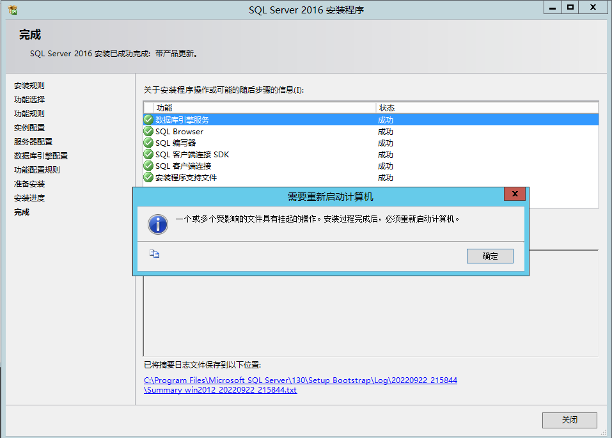Select 安装进度 step in sidebar

[x=29, y=198]
